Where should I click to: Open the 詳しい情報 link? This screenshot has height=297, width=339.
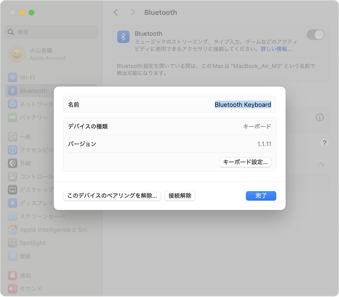pos(276,49)
